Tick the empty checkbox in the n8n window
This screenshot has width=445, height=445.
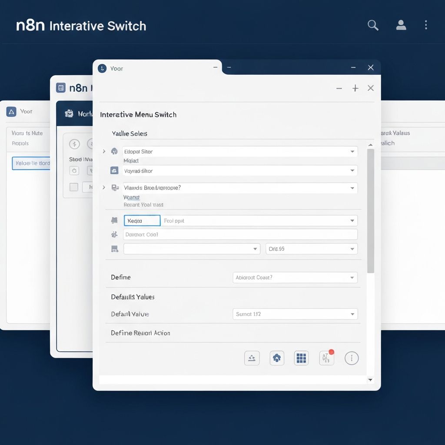74,187
